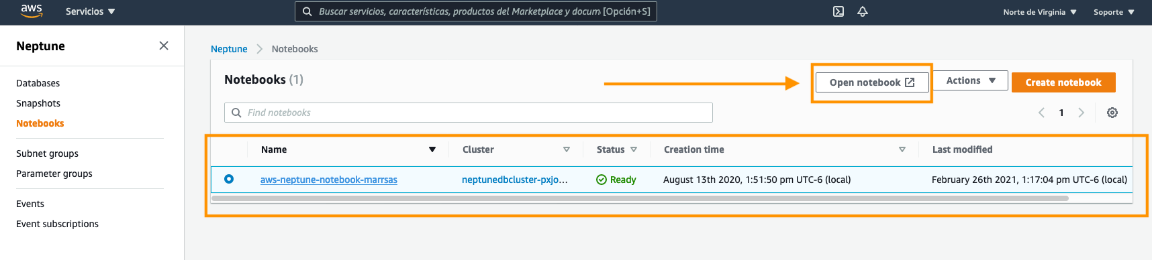The height and width of the screenshot is (260, 1152).
Task: Expand the Servicios dropdown
Action: tap(91, 11)
